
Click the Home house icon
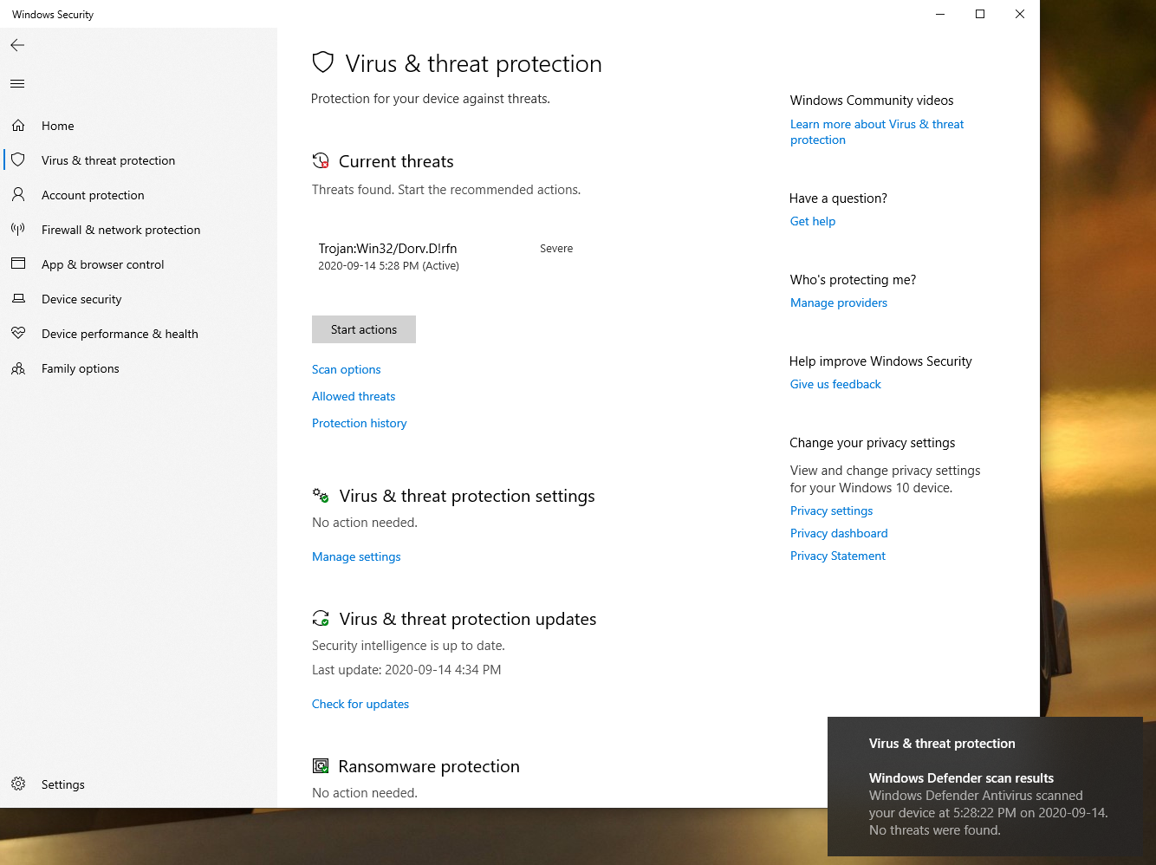coord(18,126)
